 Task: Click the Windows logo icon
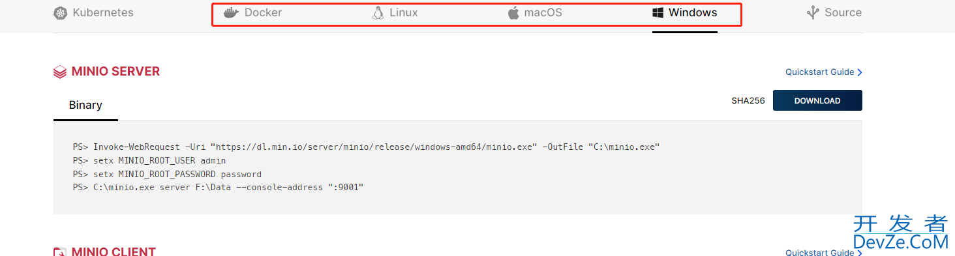coord(658,13)
